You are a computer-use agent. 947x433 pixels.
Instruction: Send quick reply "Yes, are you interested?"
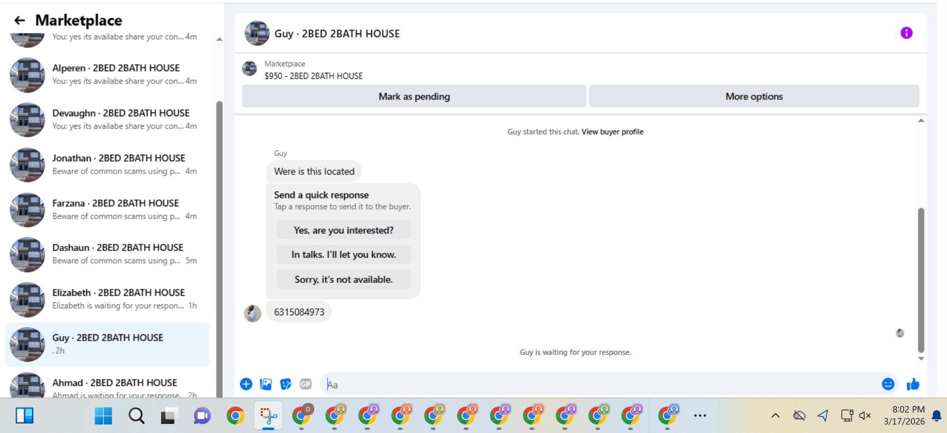(x=344, y=230)
